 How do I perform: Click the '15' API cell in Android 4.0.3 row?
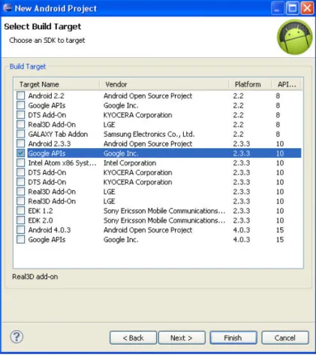point(280,230)
